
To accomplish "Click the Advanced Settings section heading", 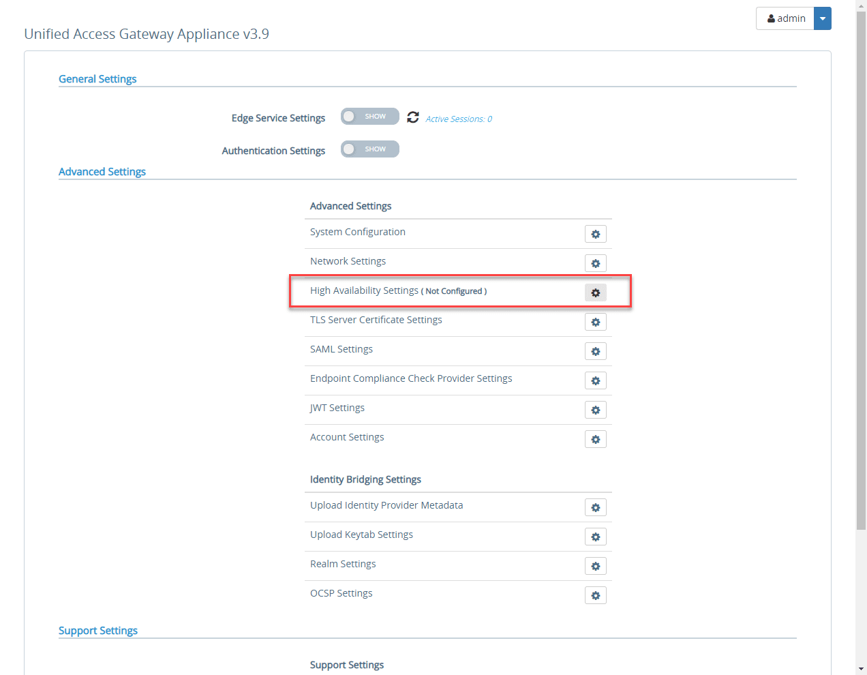I will coord(102,172).
